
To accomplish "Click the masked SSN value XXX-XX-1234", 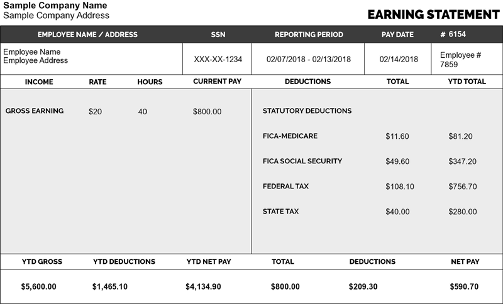I will (218, 59).
